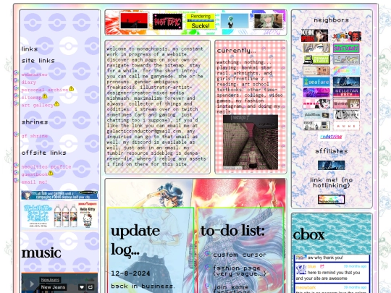Select the 'fashion page (very vague...)' item
Viewport: 391px width, 293px height.
click(240, 271)
